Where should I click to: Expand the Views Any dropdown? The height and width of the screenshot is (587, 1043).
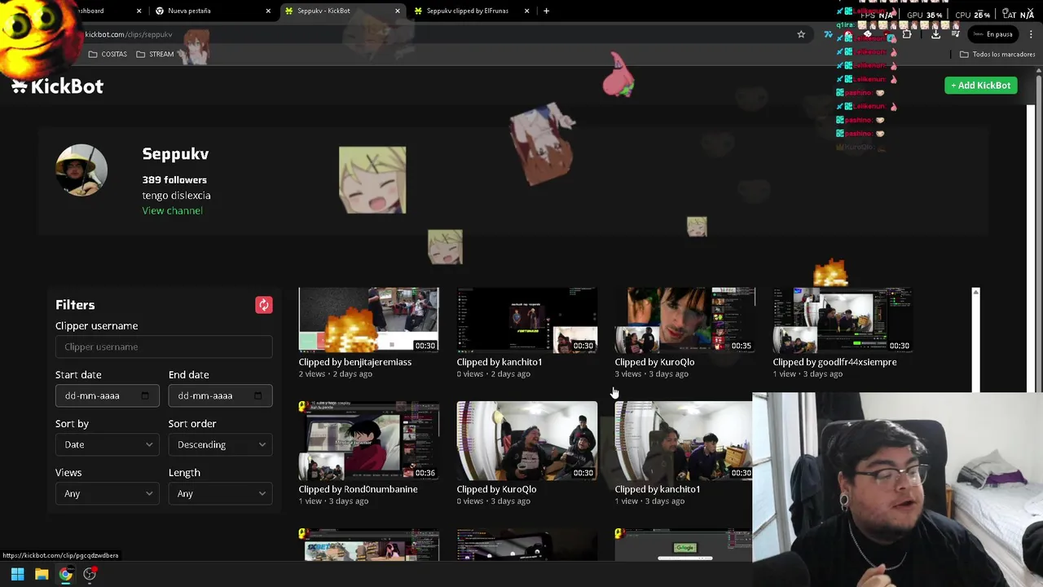pos(108,493)
